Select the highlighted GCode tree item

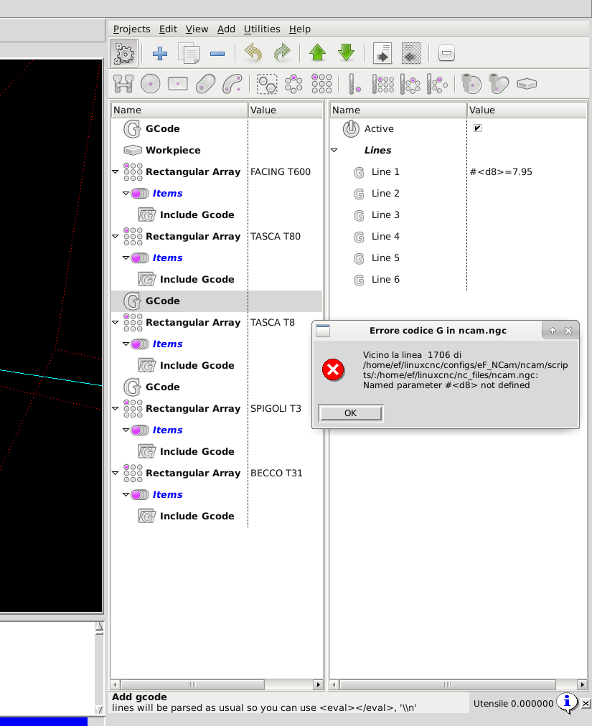point(216,301)
